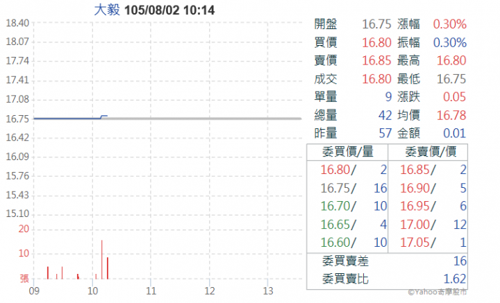Select the 17.05 ask price row
The width and height of the screenshot is (500, 303).
(x=427, y=242)
